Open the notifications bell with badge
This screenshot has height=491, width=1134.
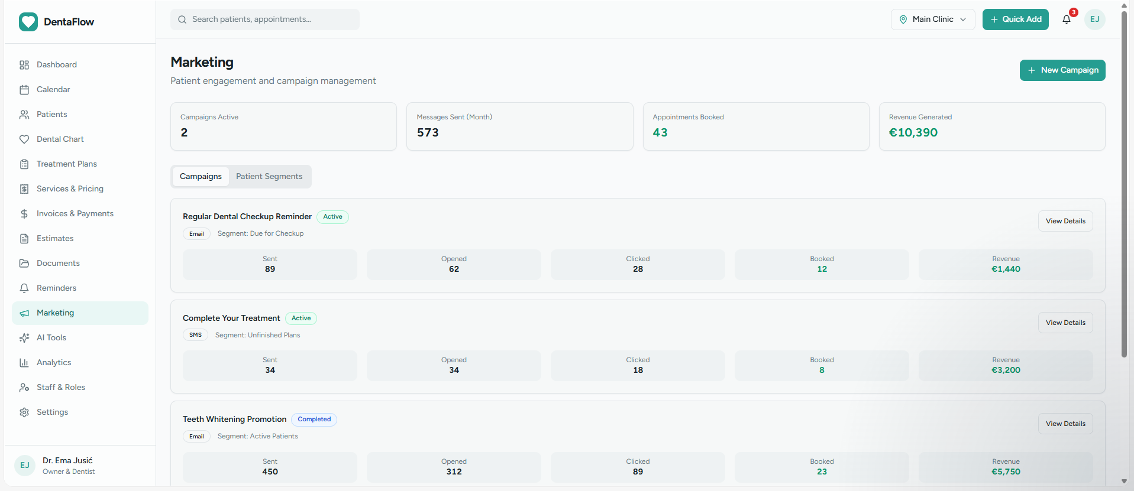pos(1067,19)
